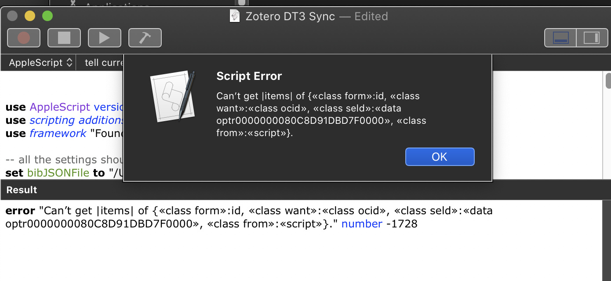Run the script with the play button
The height and width of the screenshot is (281, 611).
[x=105, y=38]
